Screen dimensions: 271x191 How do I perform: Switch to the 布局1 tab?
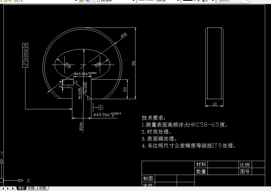coord(32,188)
